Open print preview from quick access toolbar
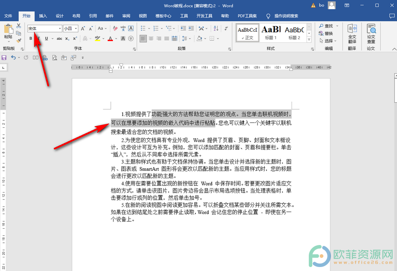 click(54, 58)
